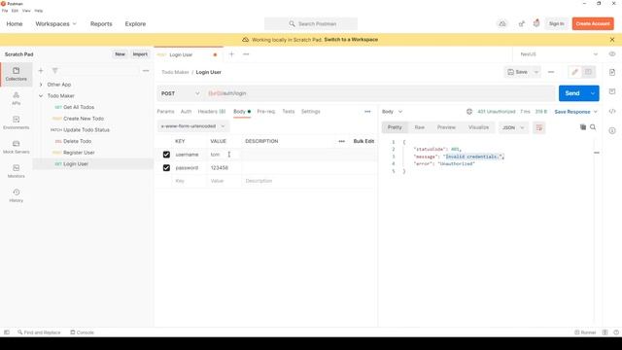Click the plus icon to create a collection
The width and height of the screenshot is (622, 350).
[41, 71]
